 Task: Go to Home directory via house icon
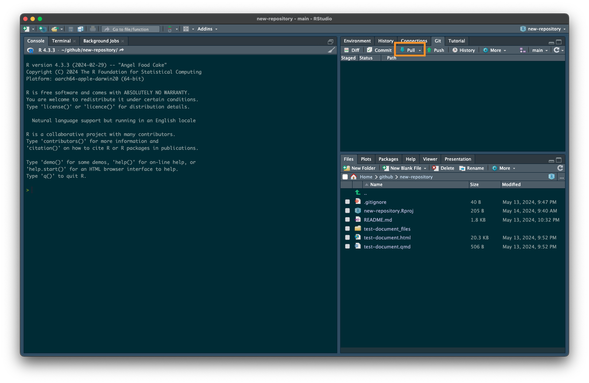tap(354, 177)
